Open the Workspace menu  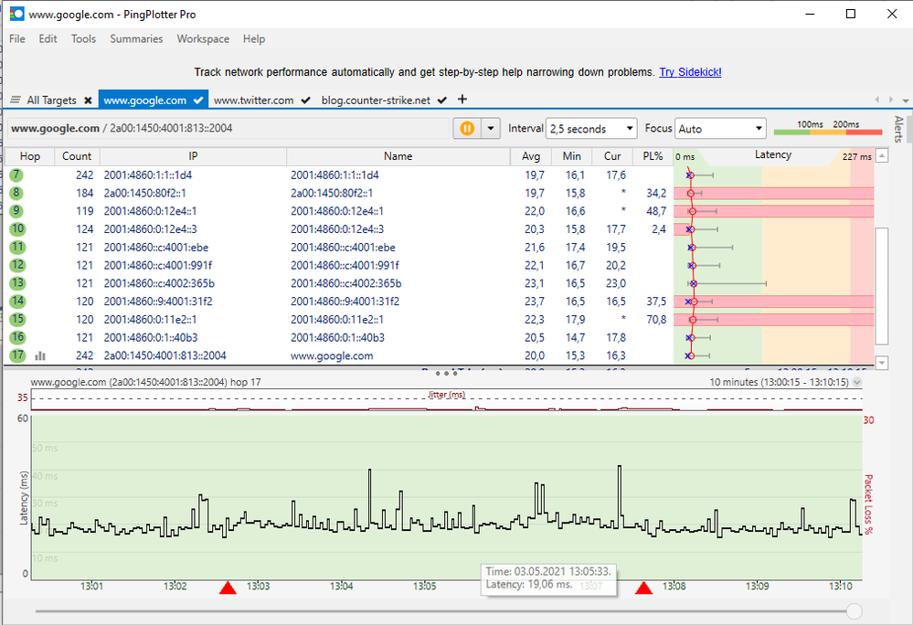203,39
